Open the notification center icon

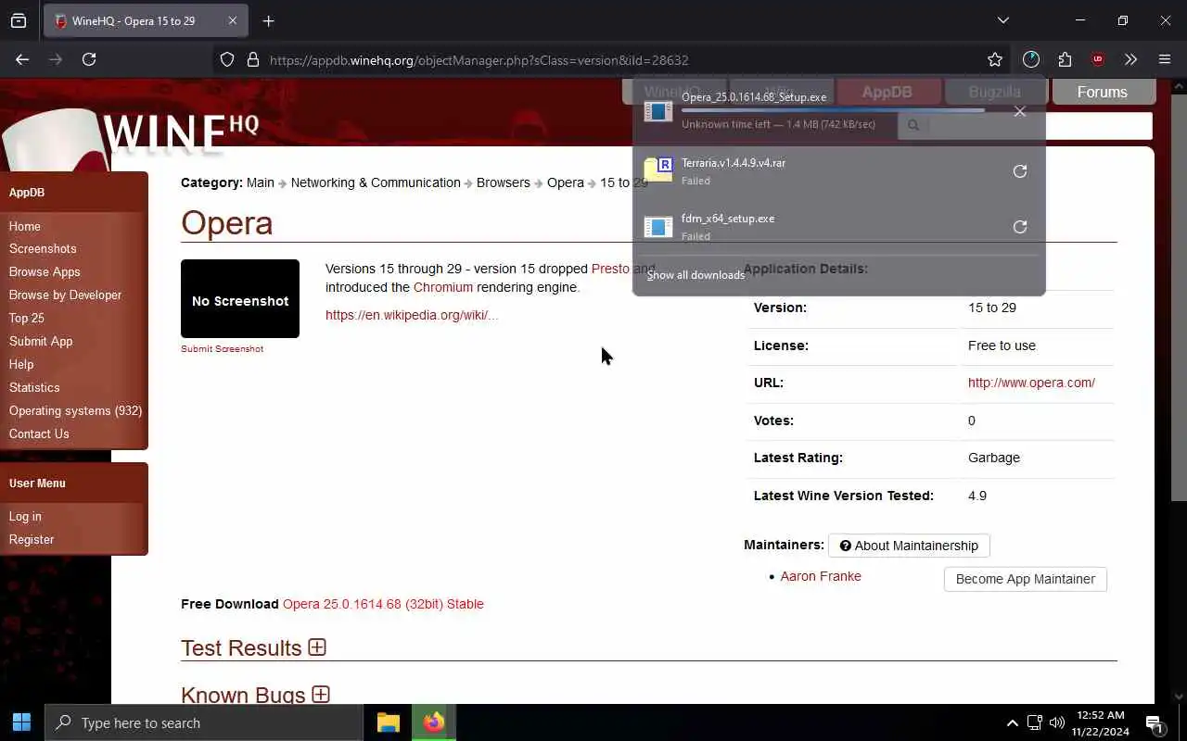pos(1155,722)
